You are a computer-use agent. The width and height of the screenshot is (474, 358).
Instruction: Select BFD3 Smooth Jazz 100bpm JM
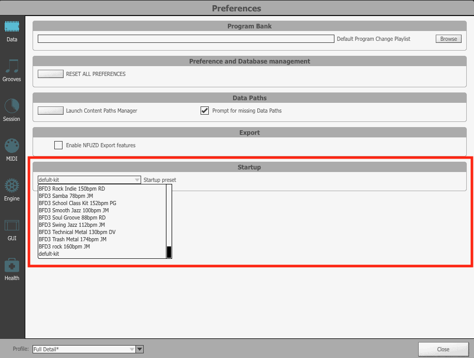pos(102,210)
